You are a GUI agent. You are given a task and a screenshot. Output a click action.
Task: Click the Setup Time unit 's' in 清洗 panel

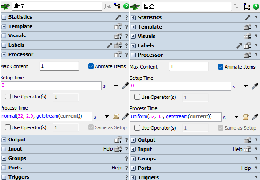(x=104, y=86)
